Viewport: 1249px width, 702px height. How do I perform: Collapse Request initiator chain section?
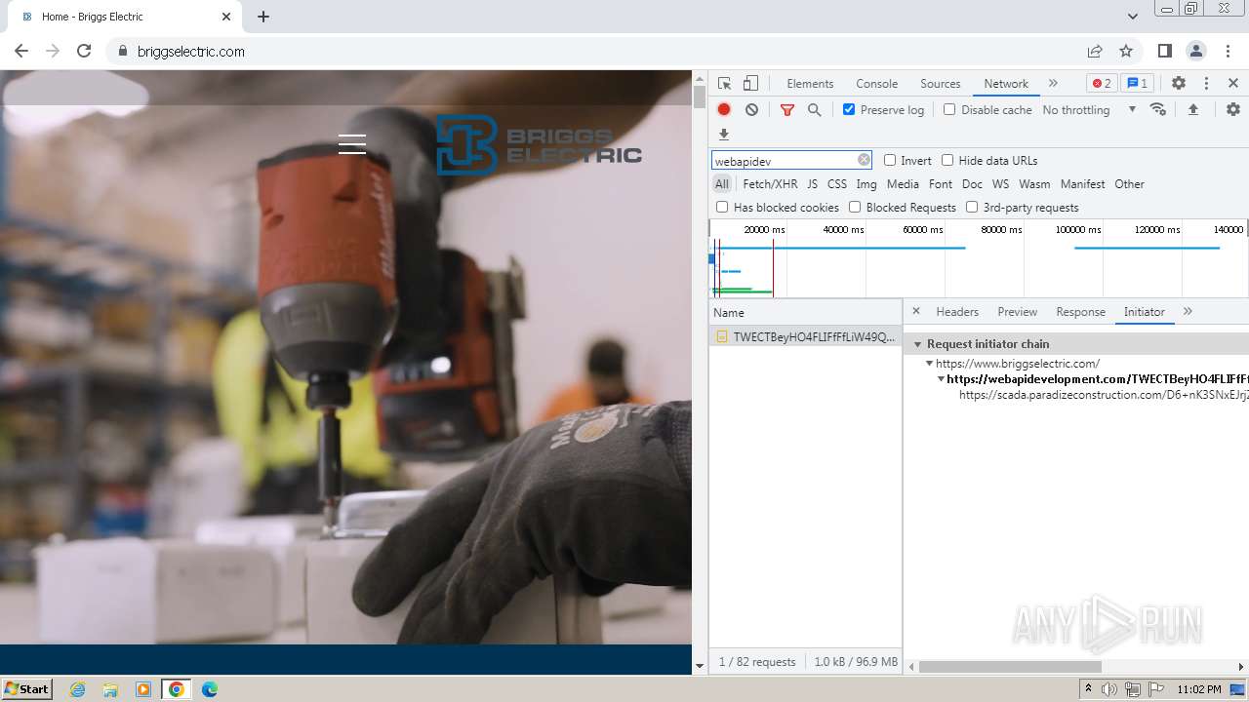click(918, 344)
